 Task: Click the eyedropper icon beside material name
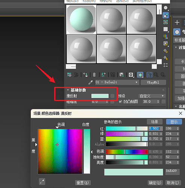(91, 82)
